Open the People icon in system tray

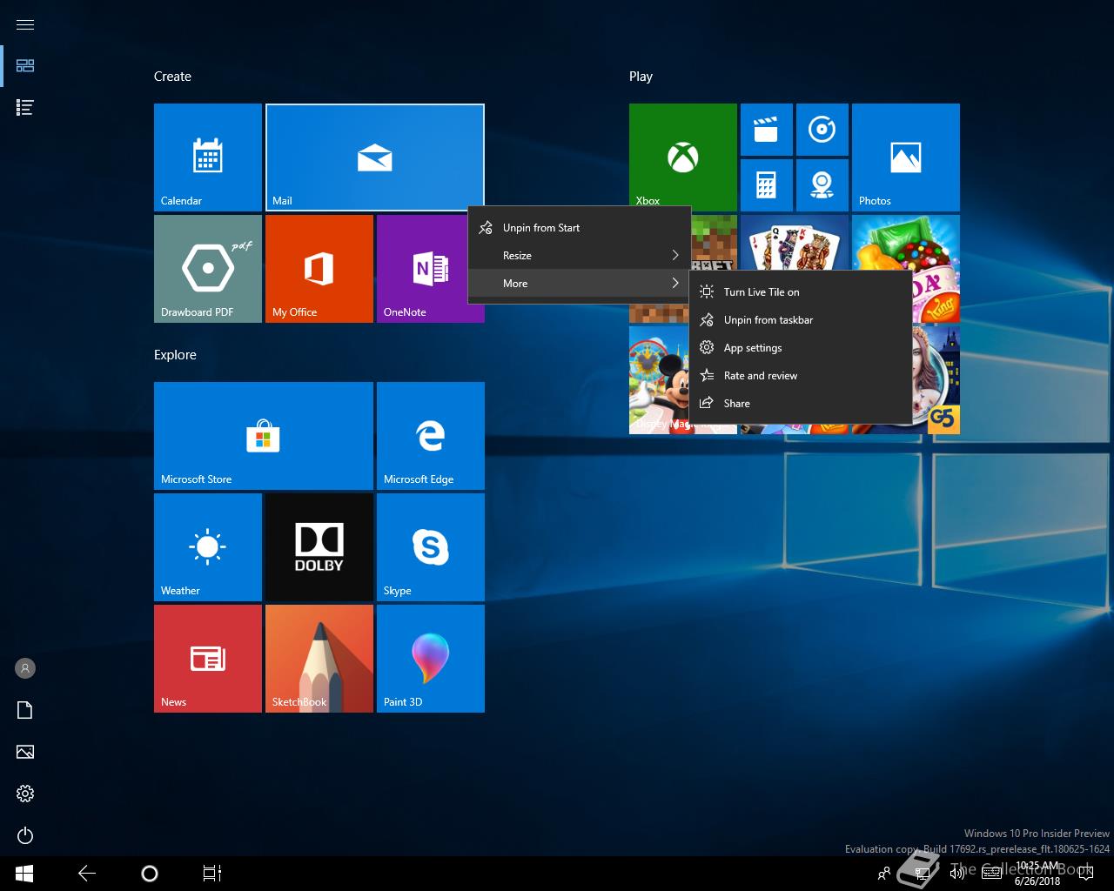point(884,874)
